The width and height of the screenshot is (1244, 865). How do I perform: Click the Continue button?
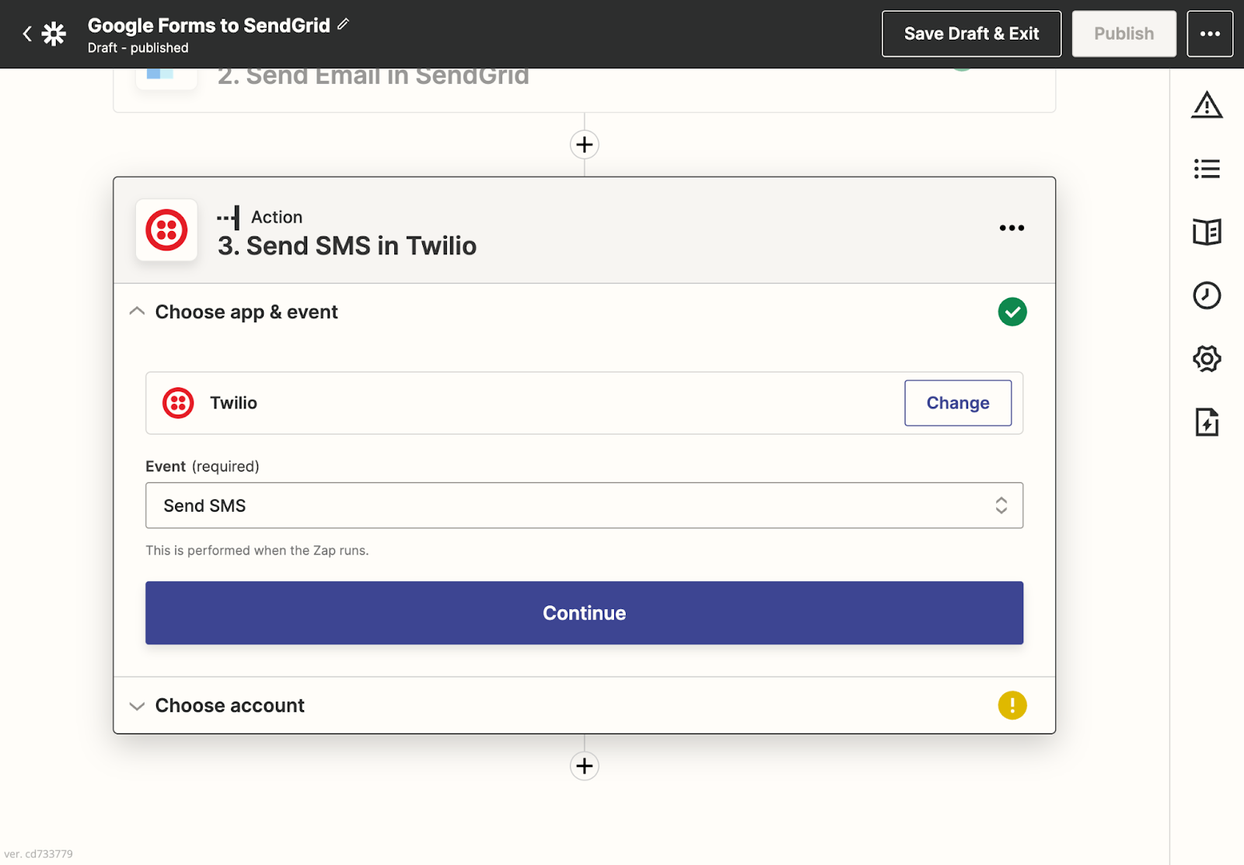(x=584, y=613)
